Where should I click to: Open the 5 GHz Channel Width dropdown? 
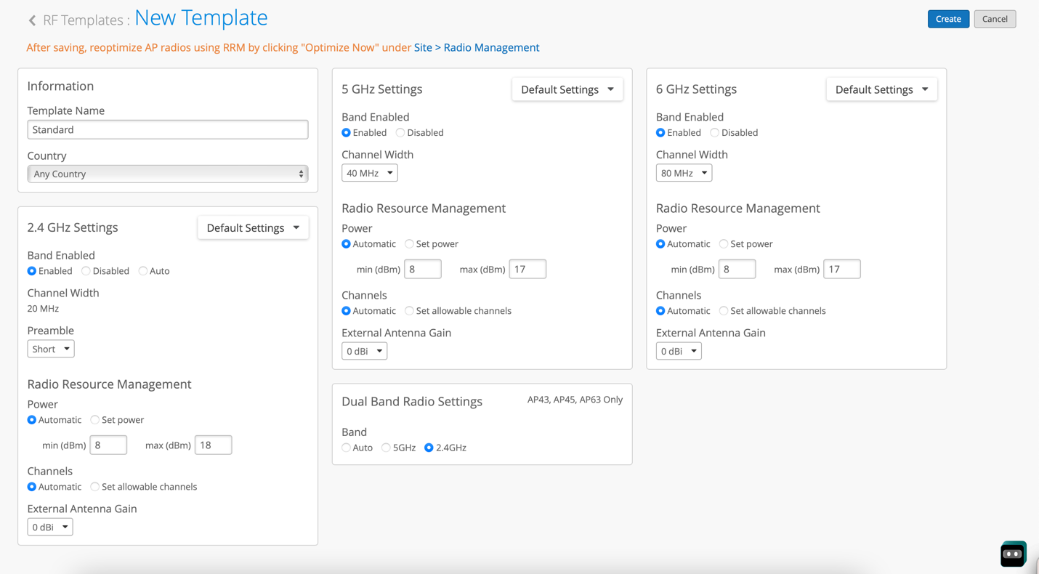click(x=369, y=173)
